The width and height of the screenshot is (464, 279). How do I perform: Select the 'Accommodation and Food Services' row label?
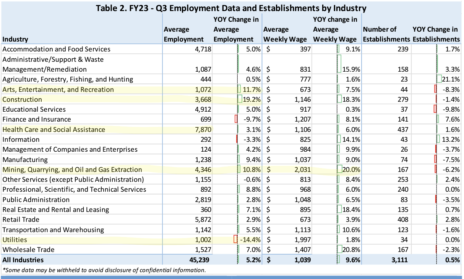57,49
